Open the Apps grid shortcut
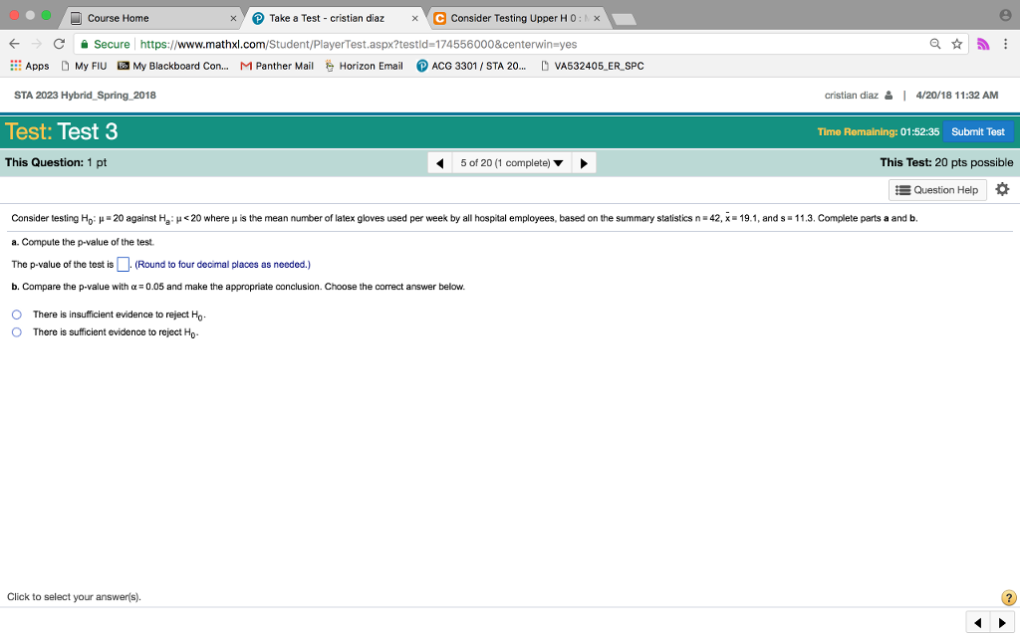 click(x=29, y=66)
